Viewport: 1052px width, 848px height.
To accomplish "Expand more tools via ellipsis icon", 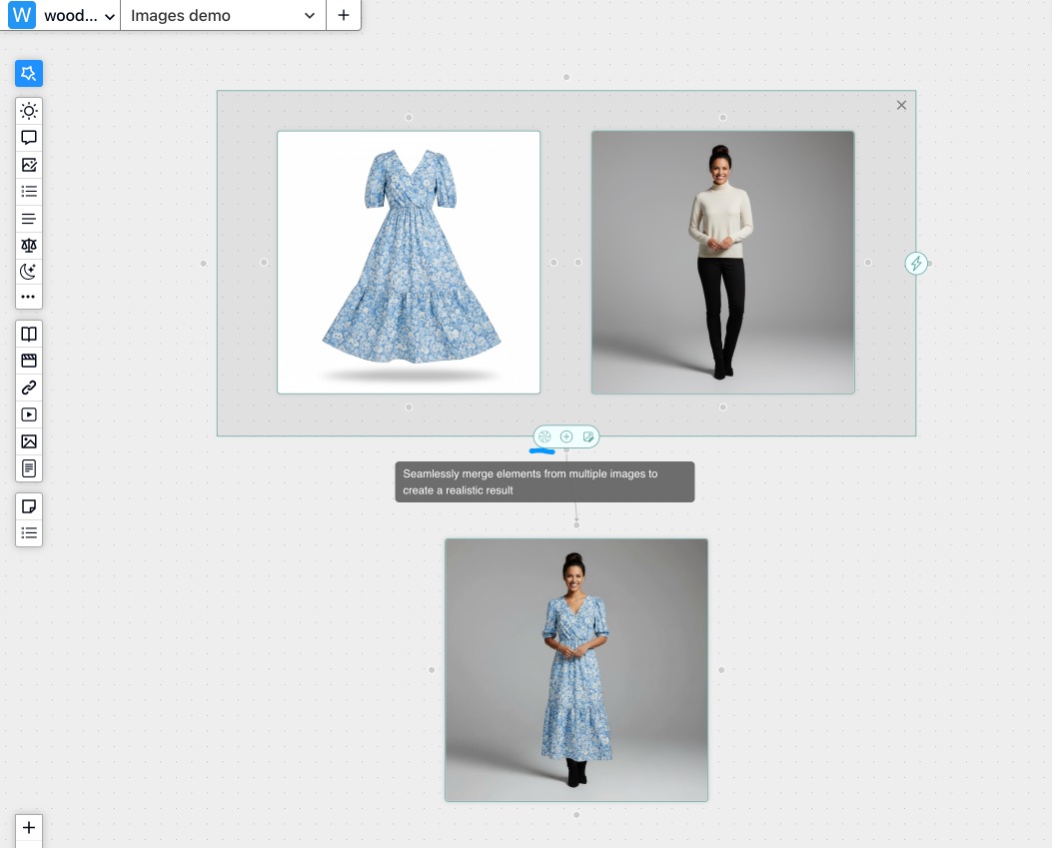I will click(29, 297).
